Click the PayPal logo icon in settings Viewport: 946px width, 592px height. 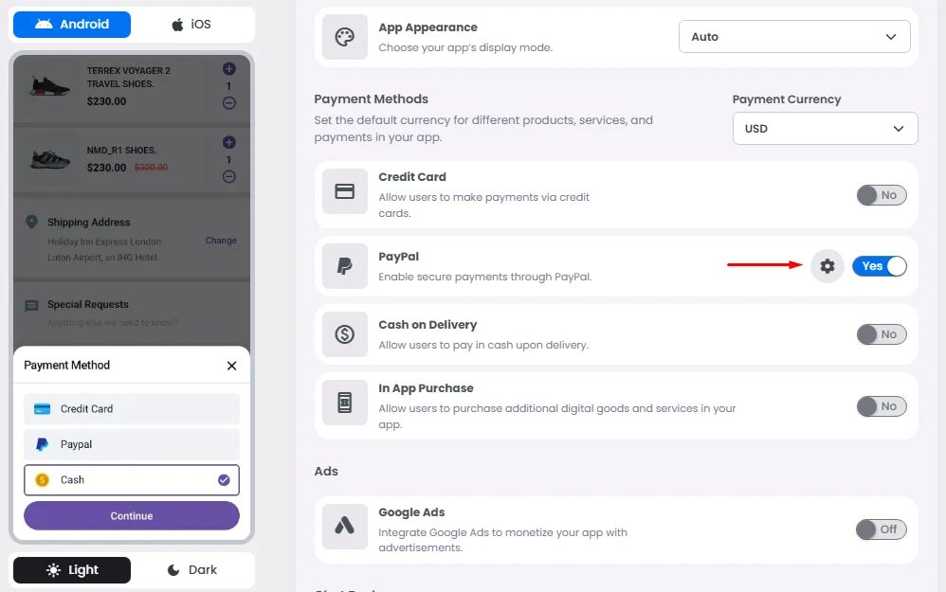pos(345,266)
